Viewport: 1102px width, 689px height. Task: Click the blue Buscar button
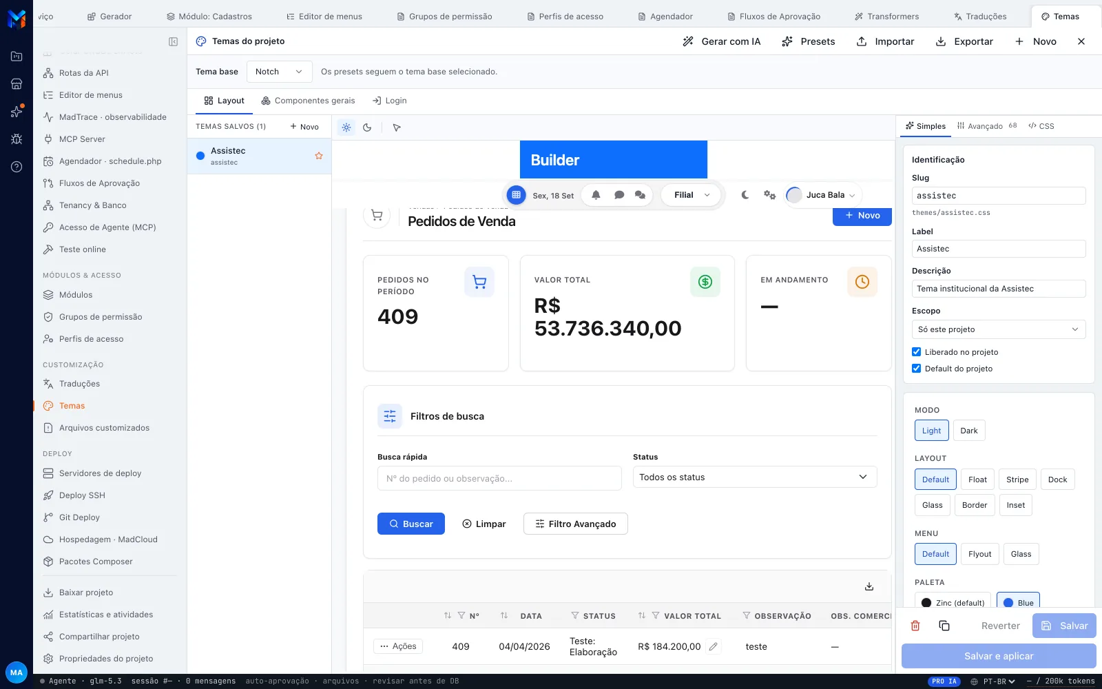click(411, 524)
